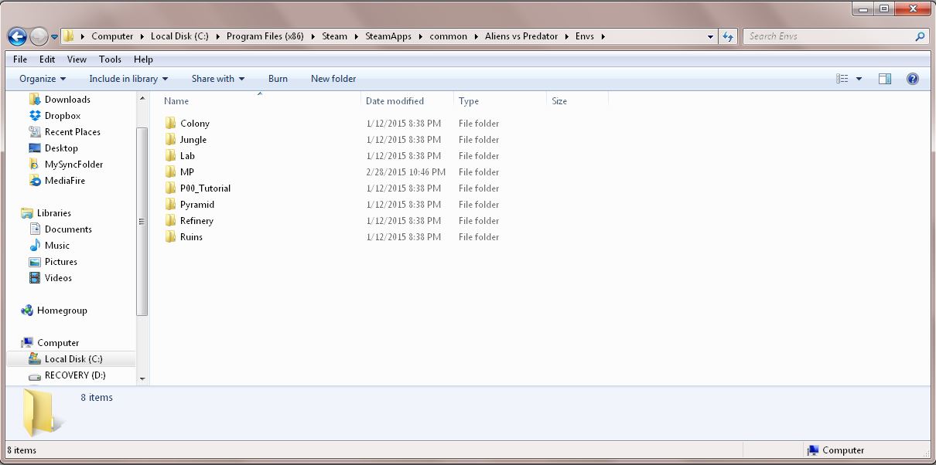936x465 pixels.
Task: Open the recent pages dropdown arrow
Action: click(54, 36)
